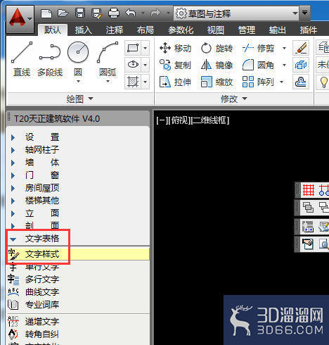Open the AutoCAD application menu button
This screenshot has width=329, height=345.
(x=20, y=20)
